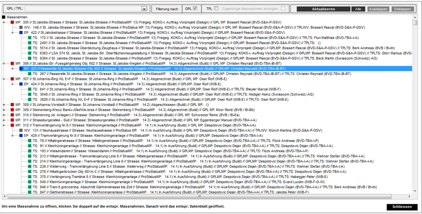This screenshot has width=422, height=214.
Task: Click the green TS 5514 Überdeckung Zeughaus icon
Action: tap(29, 48)
